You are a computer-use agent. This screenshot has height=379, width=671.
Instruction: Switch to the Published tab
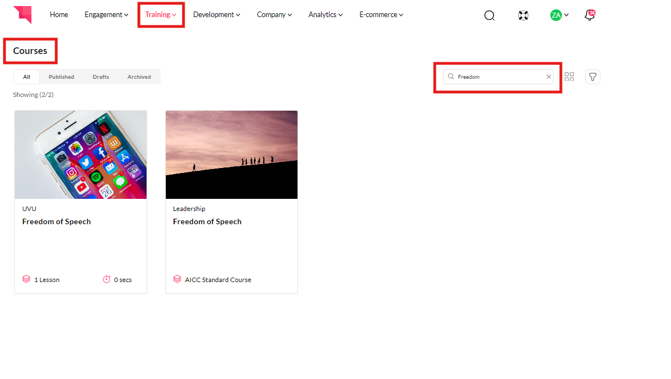coord(61,77)
